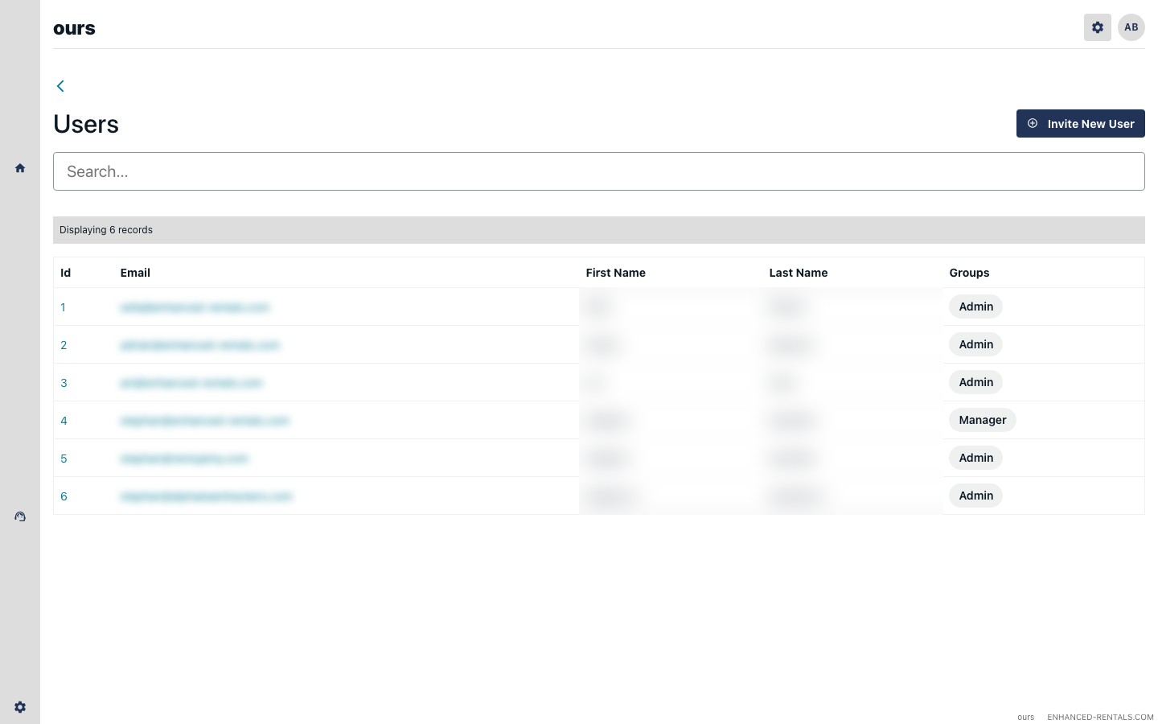Open user record with Id 4
The image size is (1158, 724).
tap(64, 421)
